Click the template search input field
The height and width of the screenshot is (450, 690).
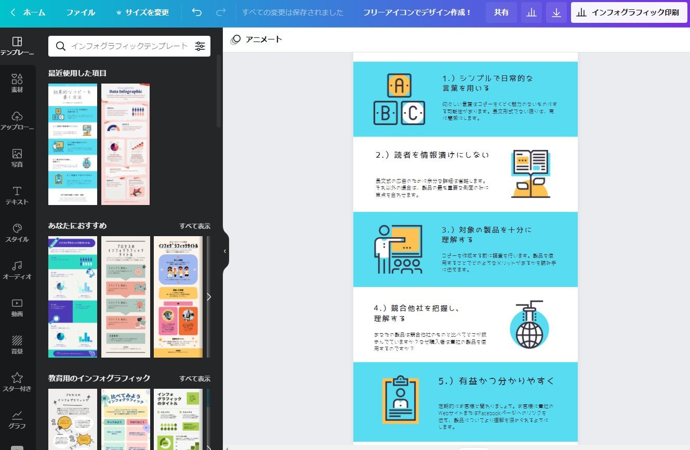(129, 46)
